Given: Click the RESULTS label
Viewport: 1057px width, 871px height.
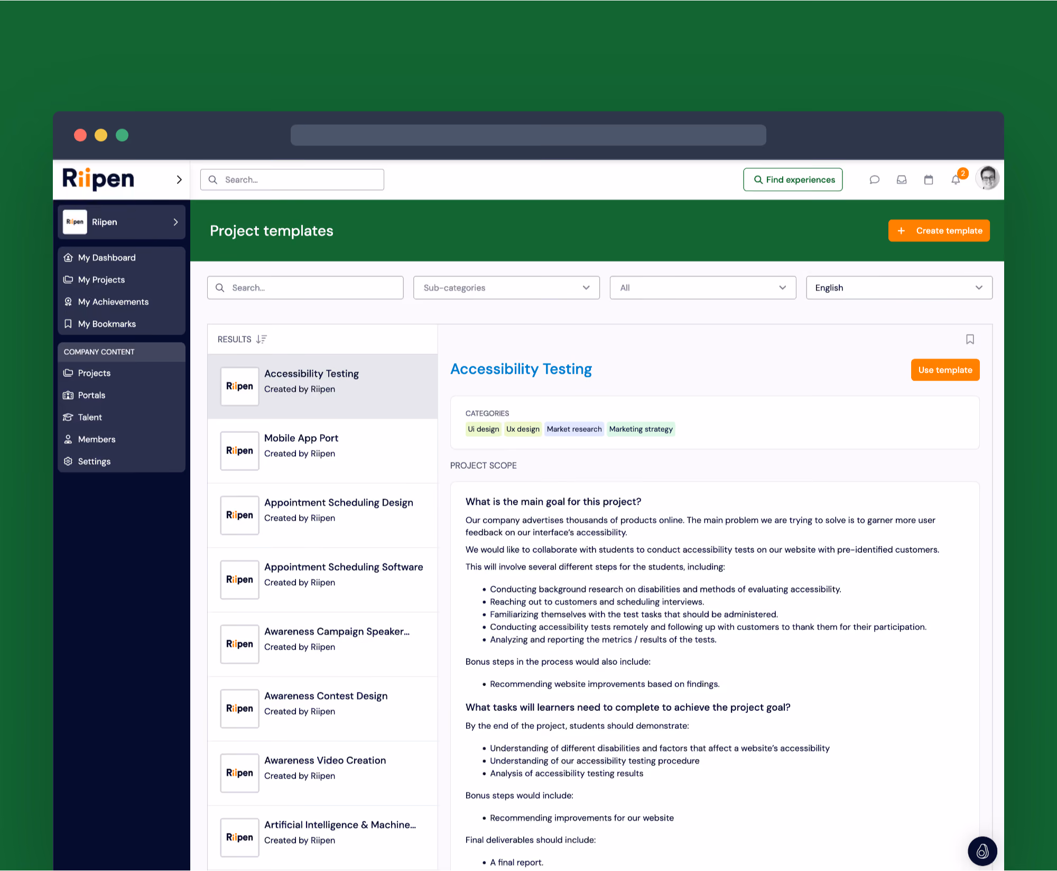Looking at the screenshot, I should (x=234, y=339).
